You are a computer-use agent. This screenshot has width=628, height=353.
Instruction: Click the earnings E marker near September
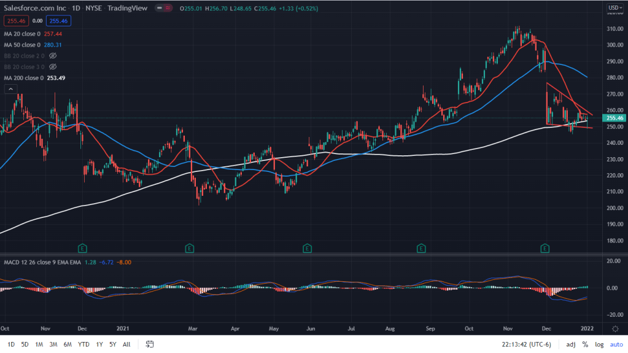(421, 248)
